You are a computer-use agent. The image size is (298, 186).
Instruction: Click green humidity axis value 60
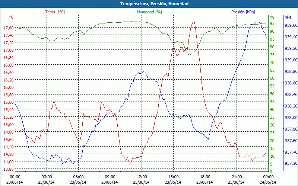pos(272,78)
